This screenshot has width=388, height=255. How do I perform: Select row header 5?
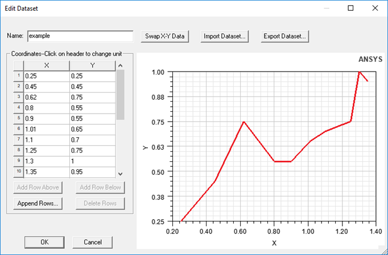click(x=19, y=119)
